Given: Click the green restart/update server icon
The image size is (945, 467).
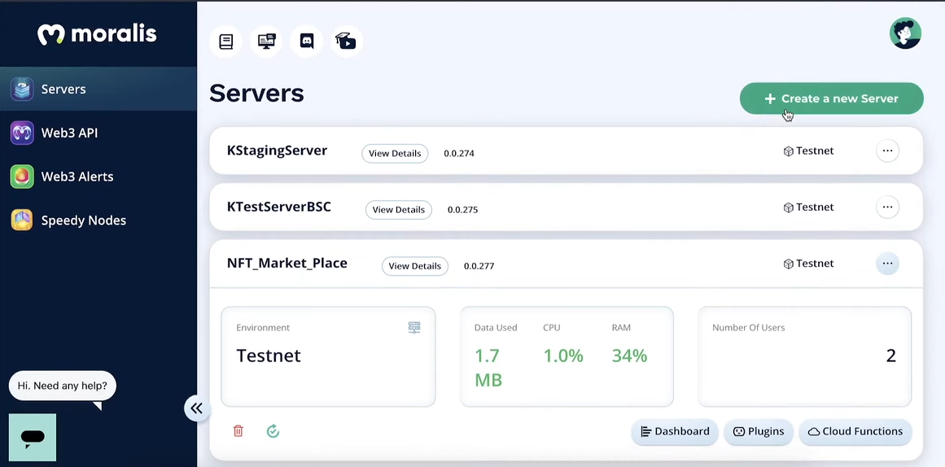Looking at the screenshot, I should point(273,431).
